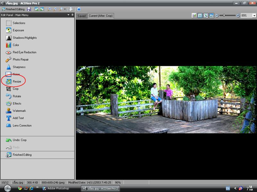Open the Help question mark icon

[x=79, y=9]
